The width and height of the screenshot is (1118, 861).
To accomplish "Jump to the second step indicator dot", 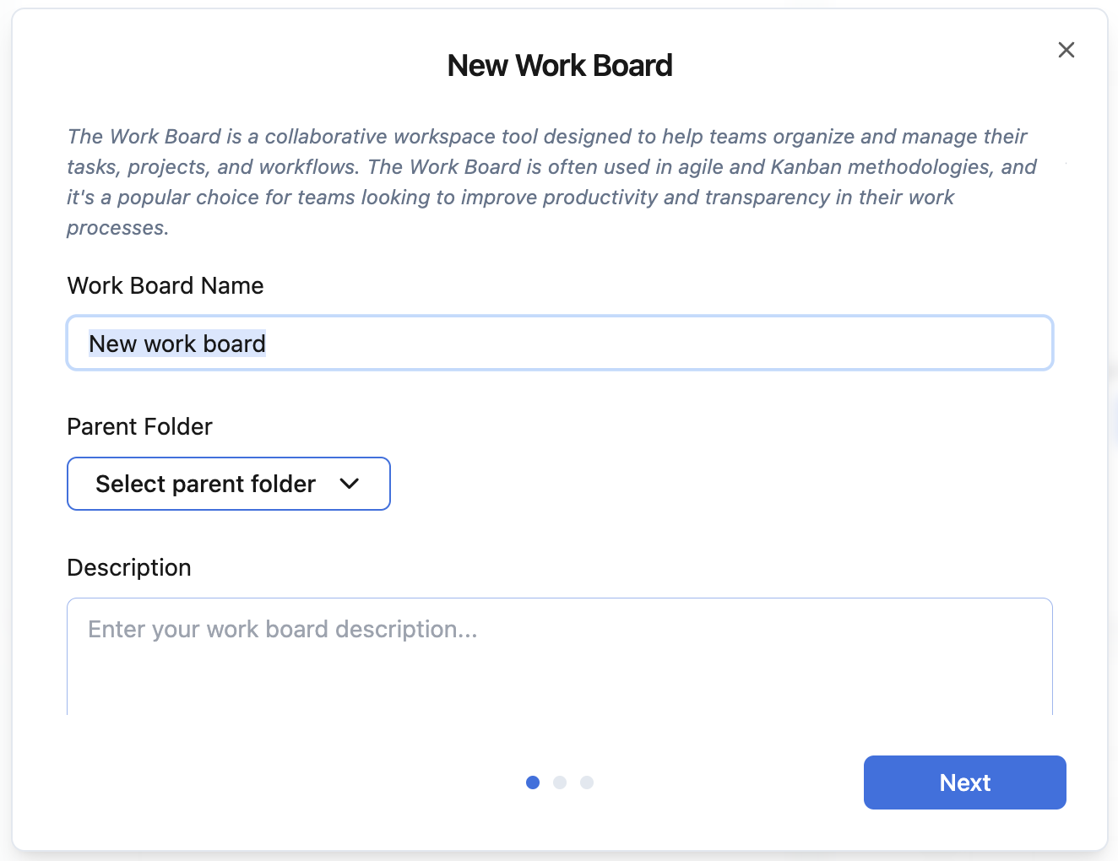I will (x=560, y=782).
